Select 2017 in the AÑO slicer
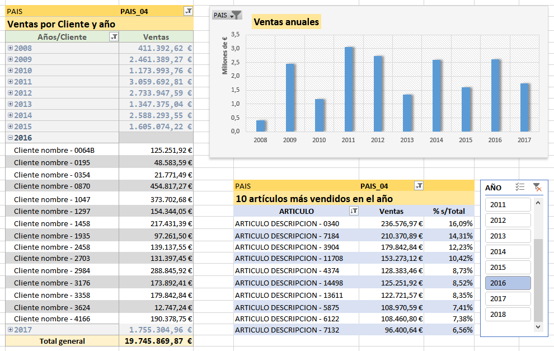Screen dimensions: 554x351 tap(508, 298)
